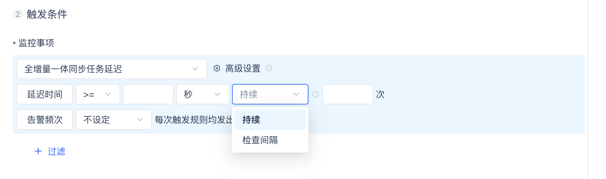Open 高级设置 advanced settings text link
Viewport: 606px width, 179px height.
click(243, 69)
